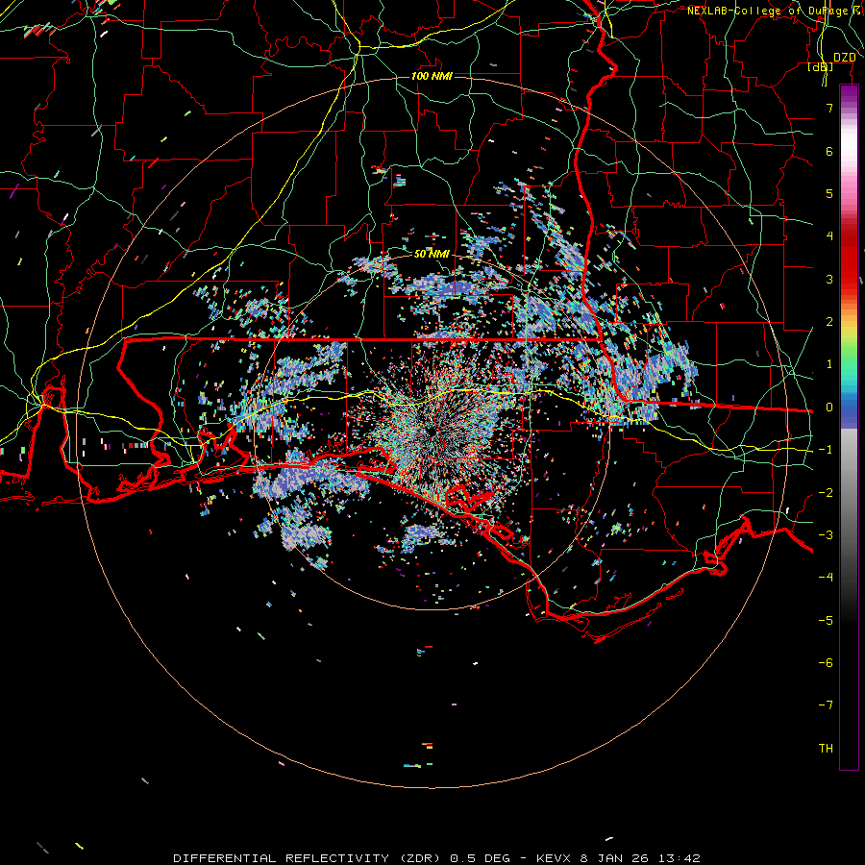This screenshot has width=865, height=865.
Task: Click the 6 value on color scale
Action: pyautogui.click(x=829, y=151)
